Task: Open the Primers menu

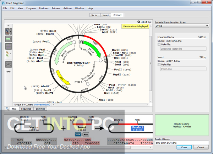Action: pos(56,8)
